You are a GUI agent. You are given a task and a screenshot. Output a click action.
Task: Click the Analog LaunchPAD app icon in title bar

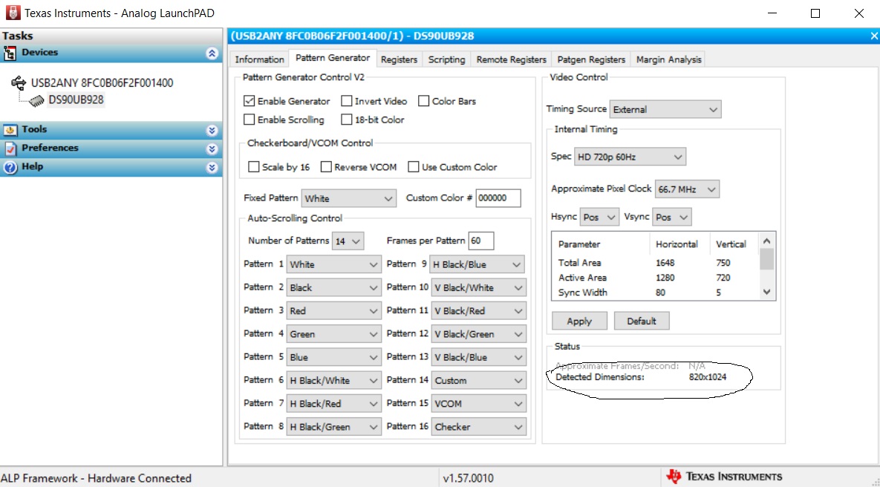pyautogui.click(x=13, y=13)
